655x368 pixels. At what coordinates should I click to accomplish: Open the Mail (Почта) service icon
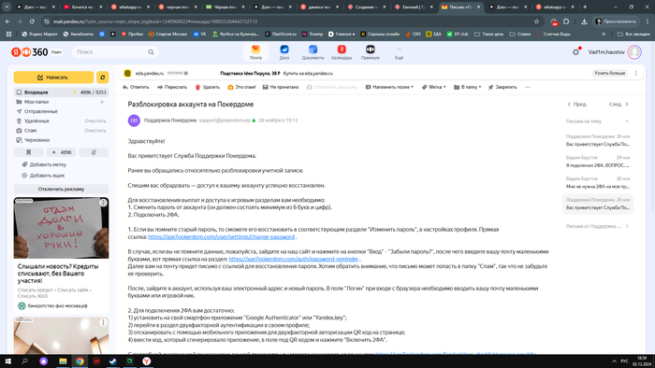255,52
